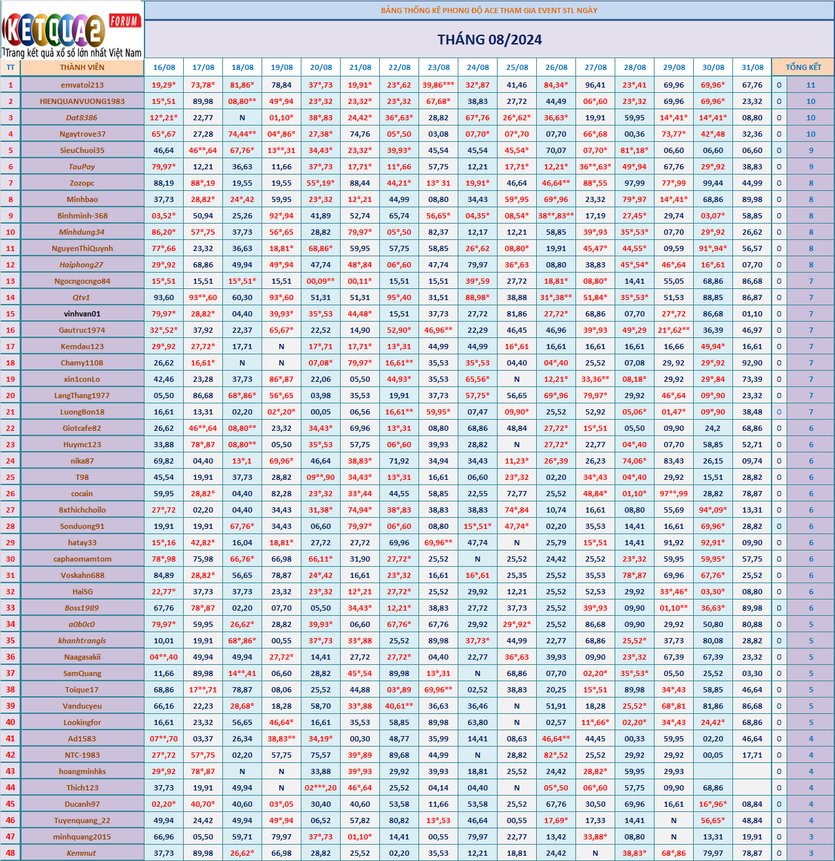The height and width of the screenshot is (861, 835).
Task: Click the row number 48 cell
Action: tap(10, 853)
